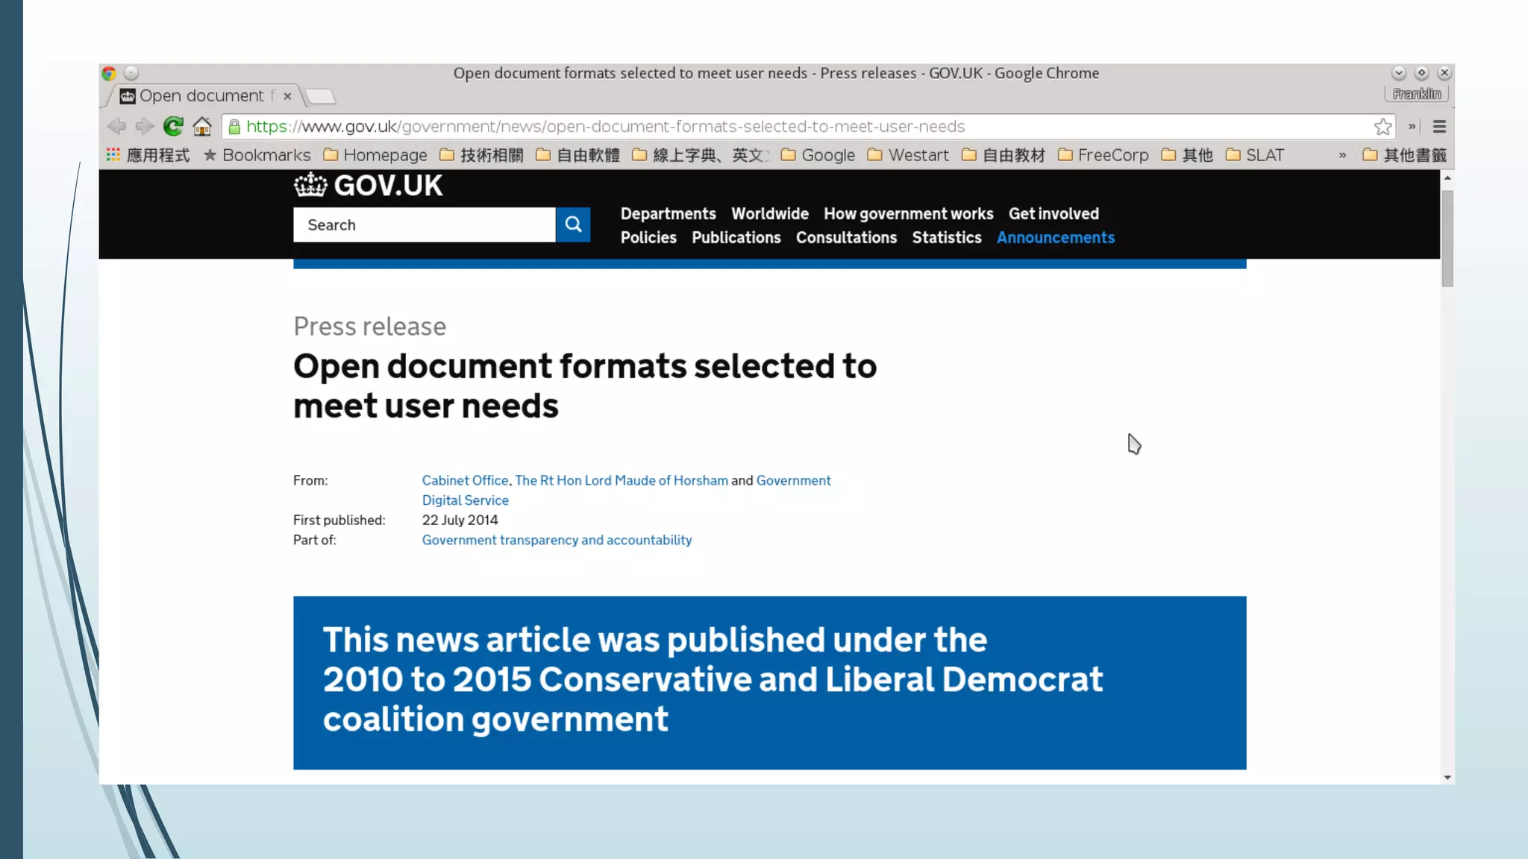Open the apps grid shortcut
Image resolution: width=1528 pixels, height=859 pixels.
[113, 155]
